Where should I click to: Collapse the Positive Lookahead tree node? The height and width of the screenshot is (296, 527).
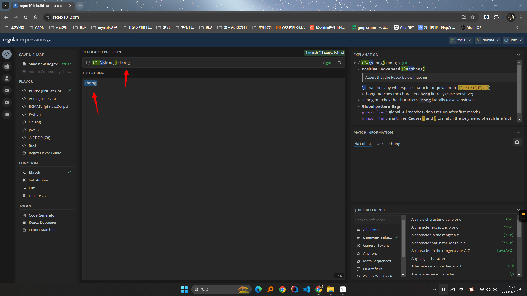coord(359,69)
